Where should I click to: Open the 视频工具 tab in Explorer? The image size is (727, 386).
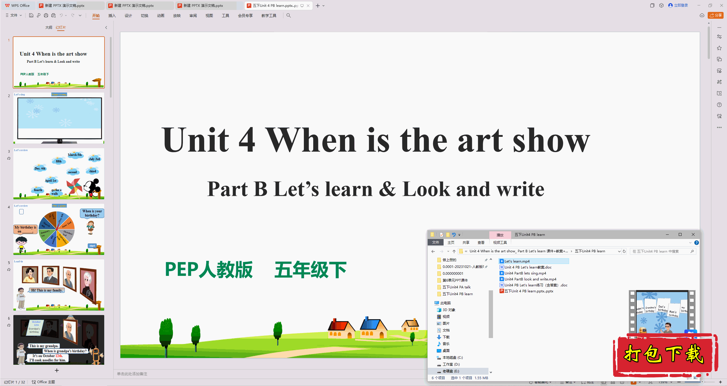point(500,243)
